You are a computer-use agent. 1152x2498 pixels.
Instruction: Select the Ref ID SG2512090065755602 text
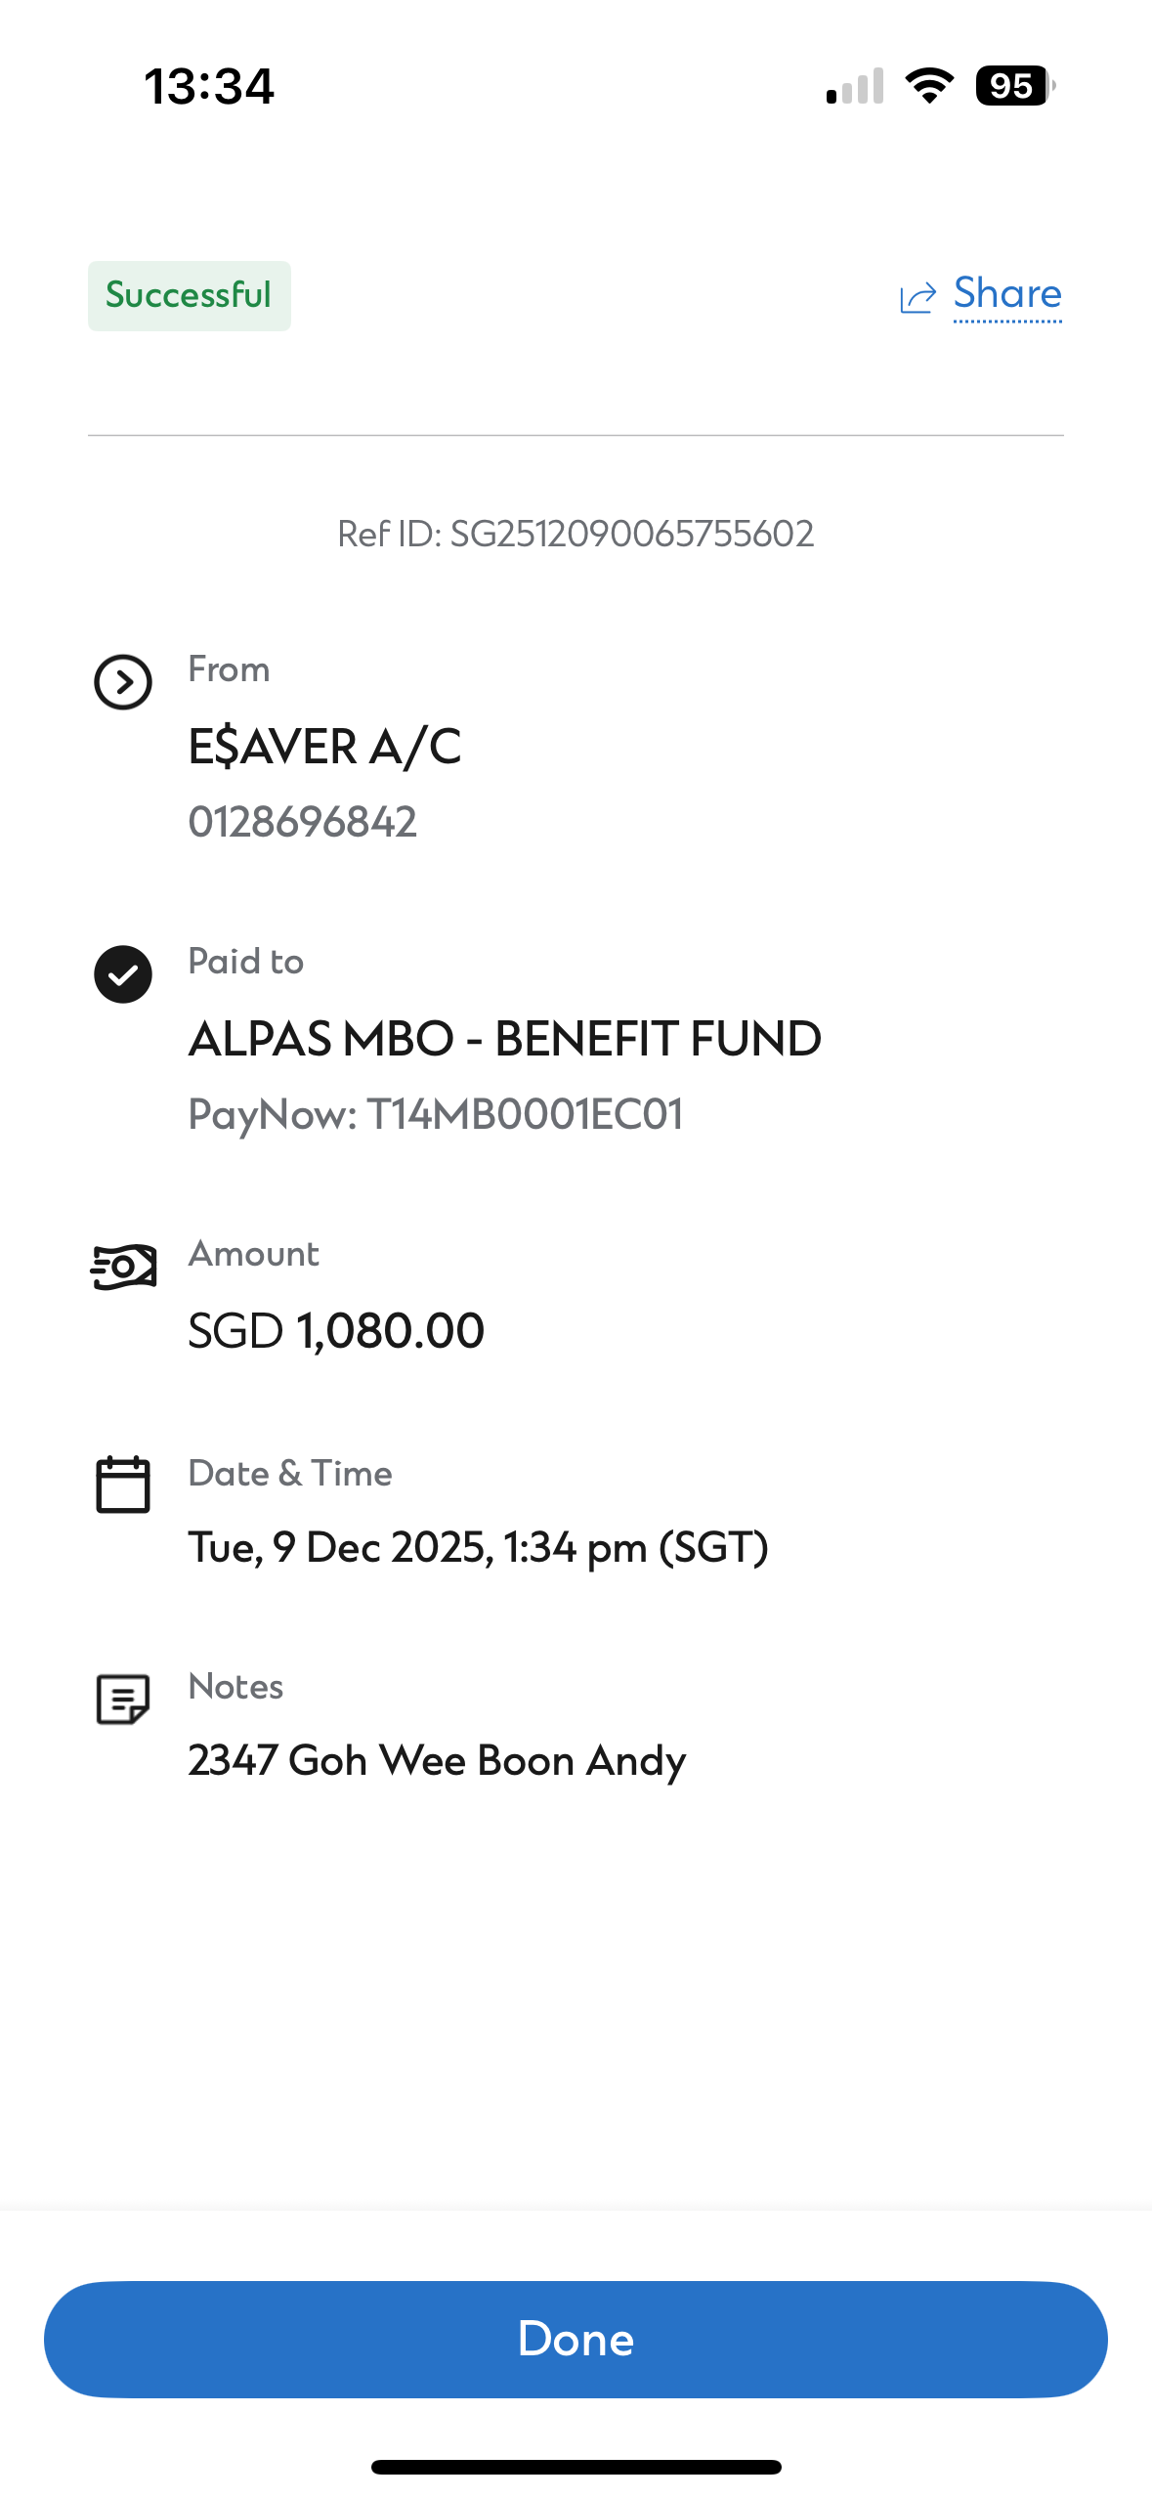(576, 534)
